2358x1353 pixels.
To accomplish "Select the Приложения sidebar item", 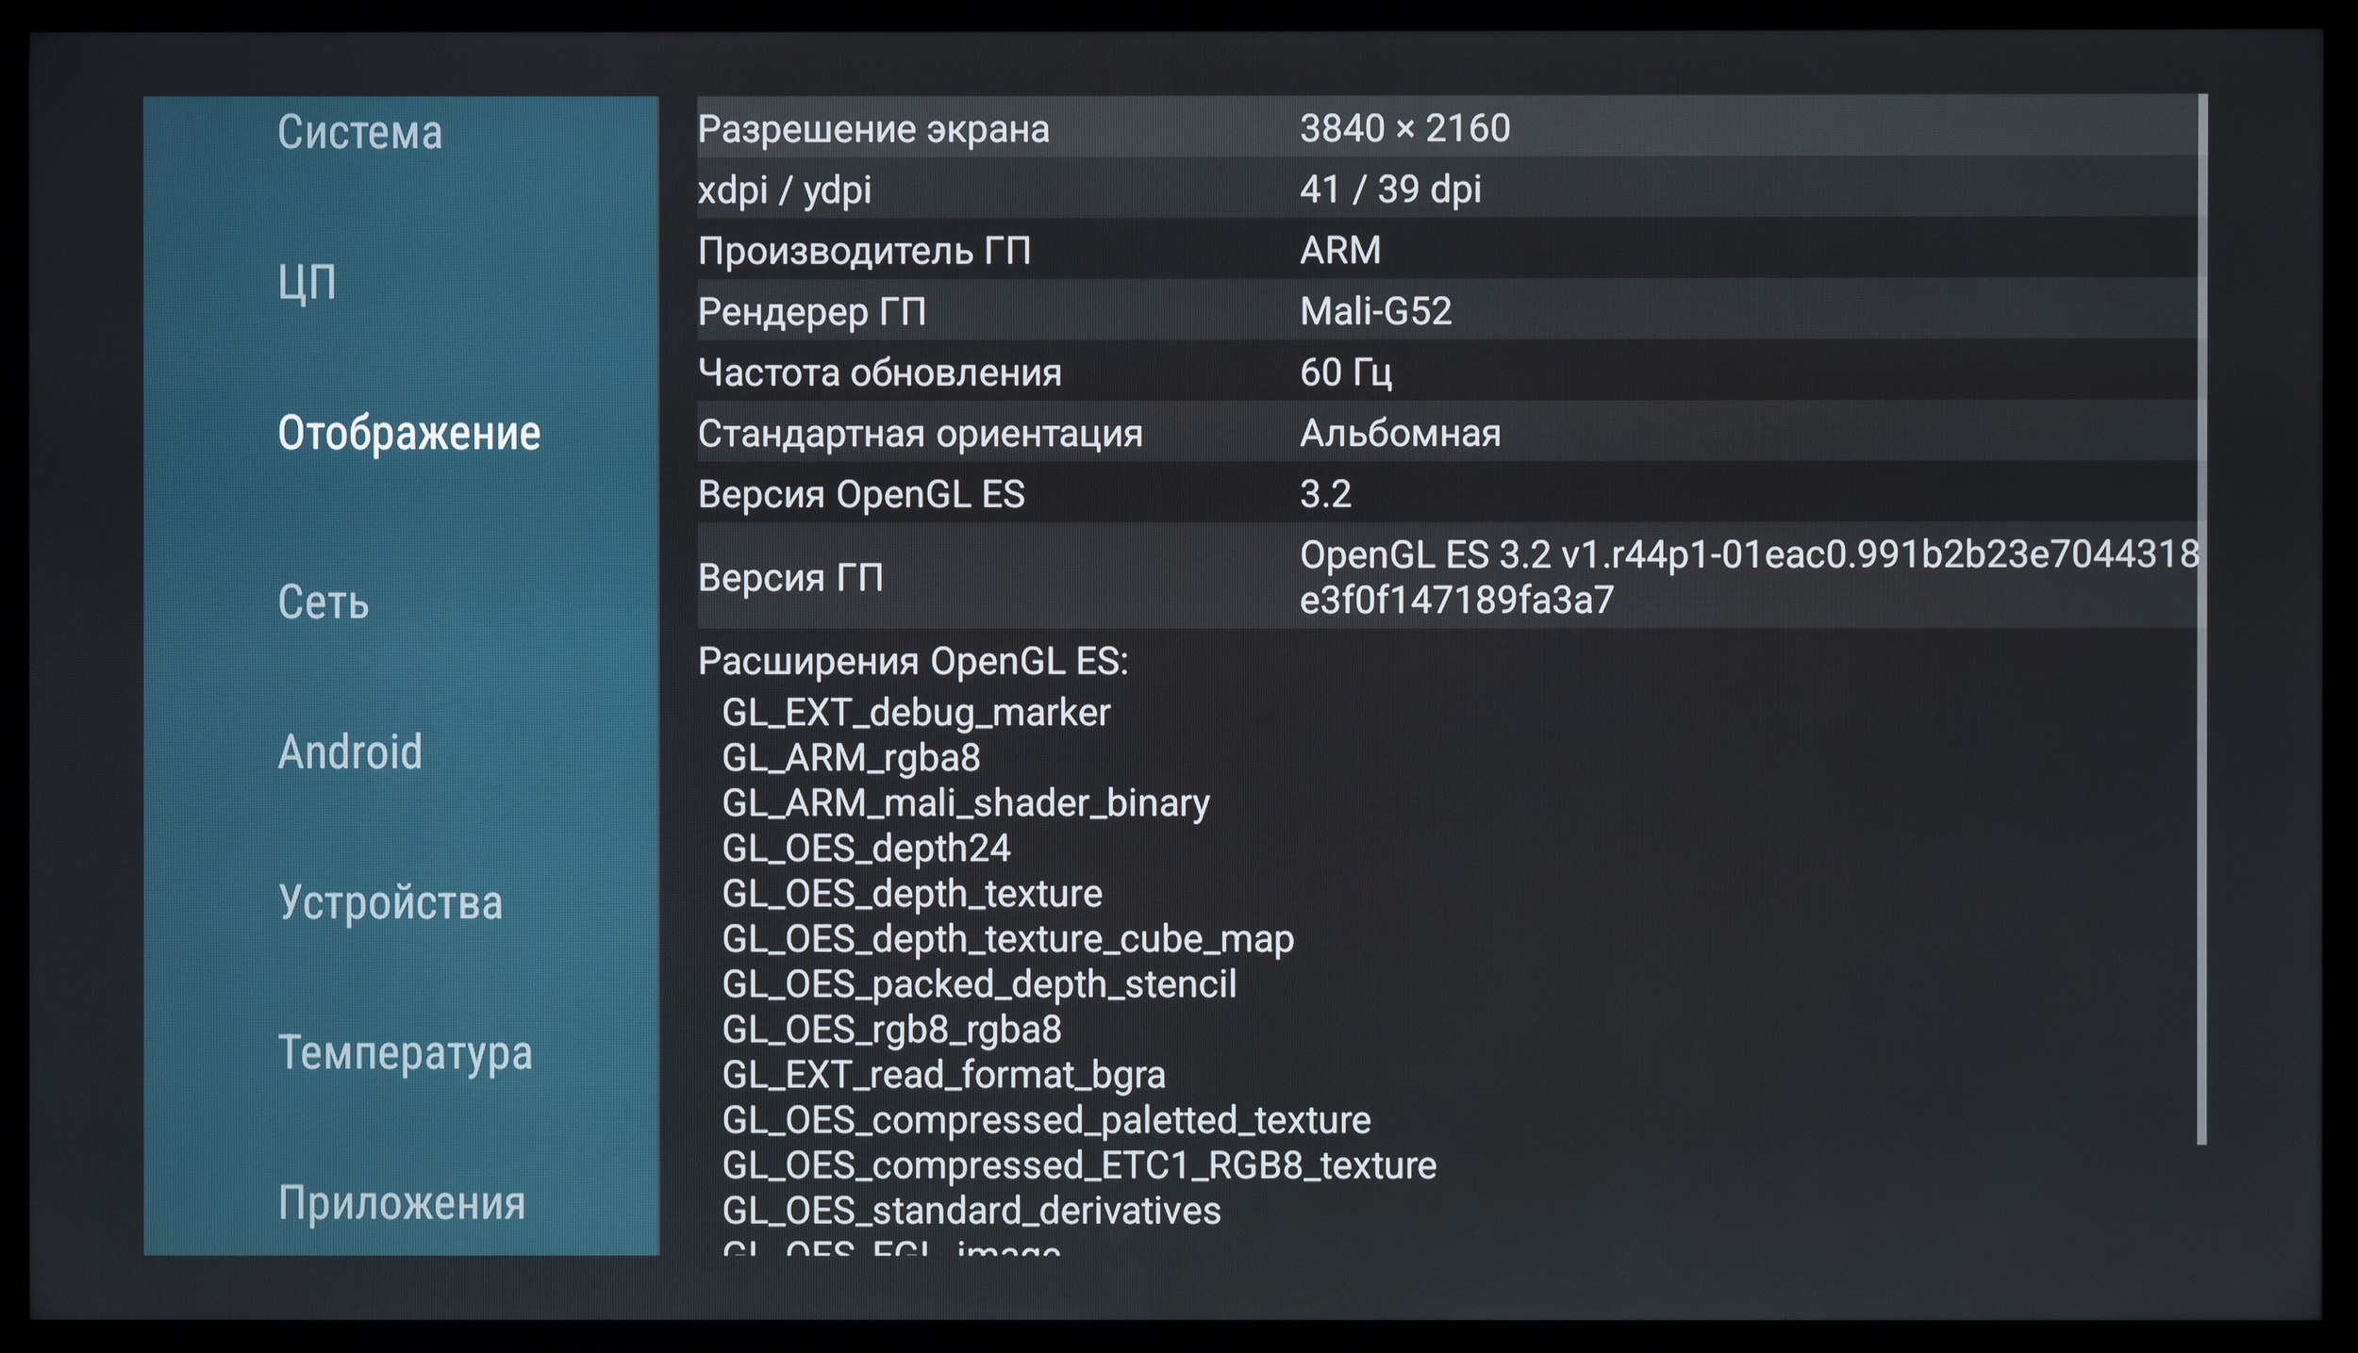I will (x=401, y=1202).
